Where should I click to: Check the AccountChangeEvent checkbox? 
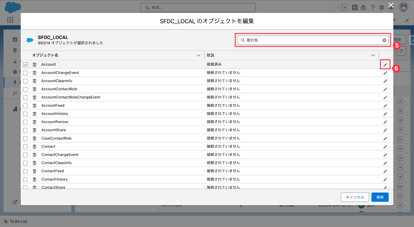pyautogui.click(x=25, y=73)
